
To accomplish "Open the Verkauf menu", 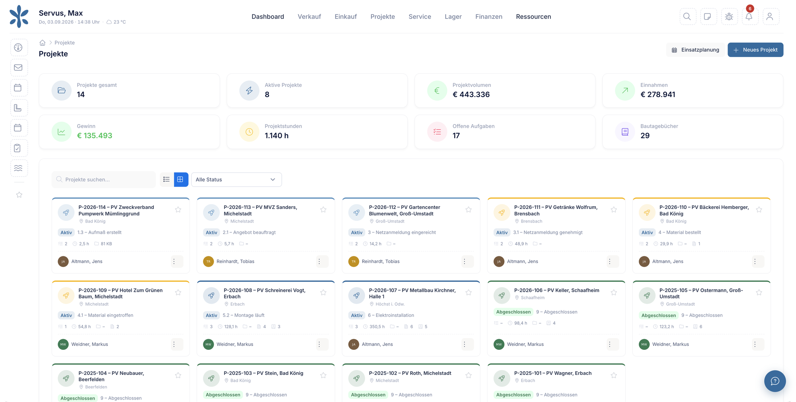I will pyautogui.click(x=309, y=17).
